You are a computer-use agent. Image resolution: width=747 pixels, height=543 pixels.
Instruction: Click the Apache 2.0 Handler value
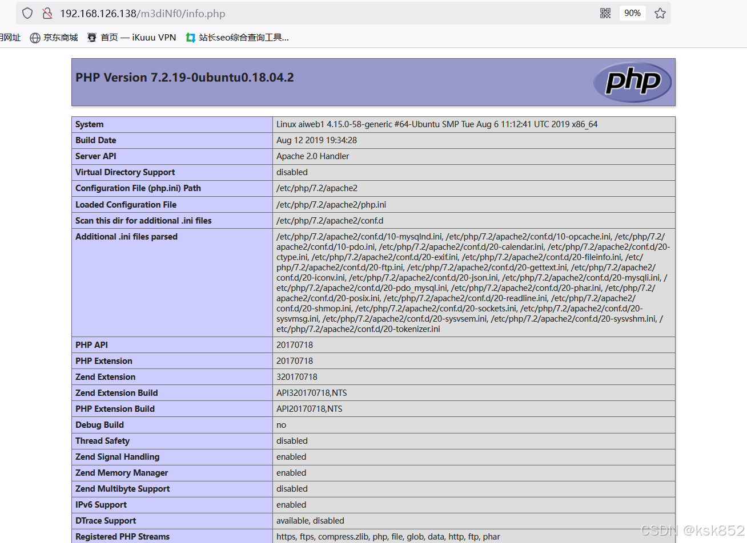tap(312, 156)
